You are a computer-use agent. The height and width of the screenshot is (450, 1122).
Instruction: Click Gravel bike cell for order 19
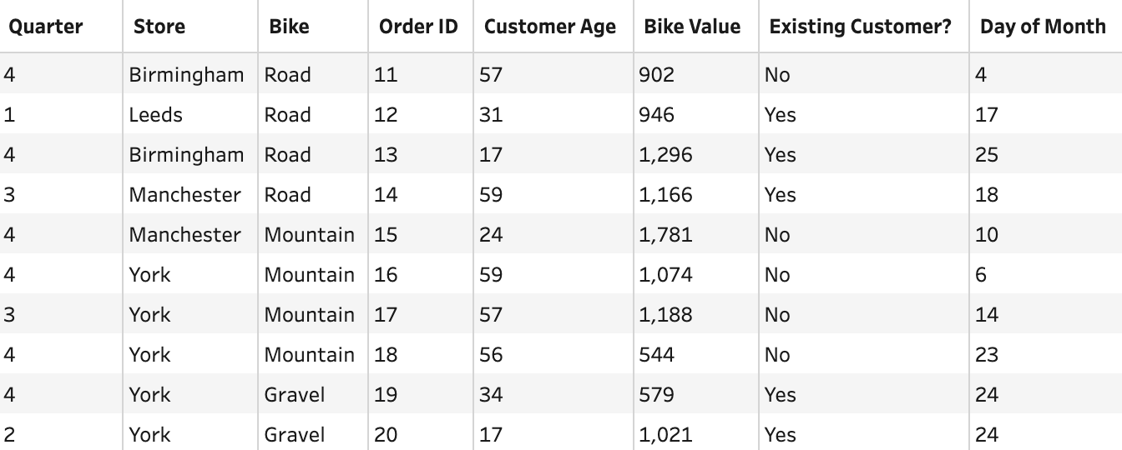[x=295, y=395]
